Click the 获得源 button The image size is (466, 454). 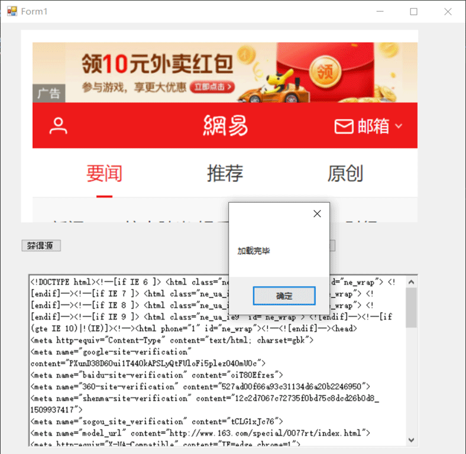click(x=41, y=246)
